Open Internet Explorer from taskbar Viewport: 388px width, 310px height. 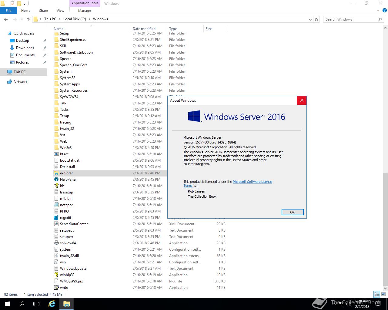52,304
